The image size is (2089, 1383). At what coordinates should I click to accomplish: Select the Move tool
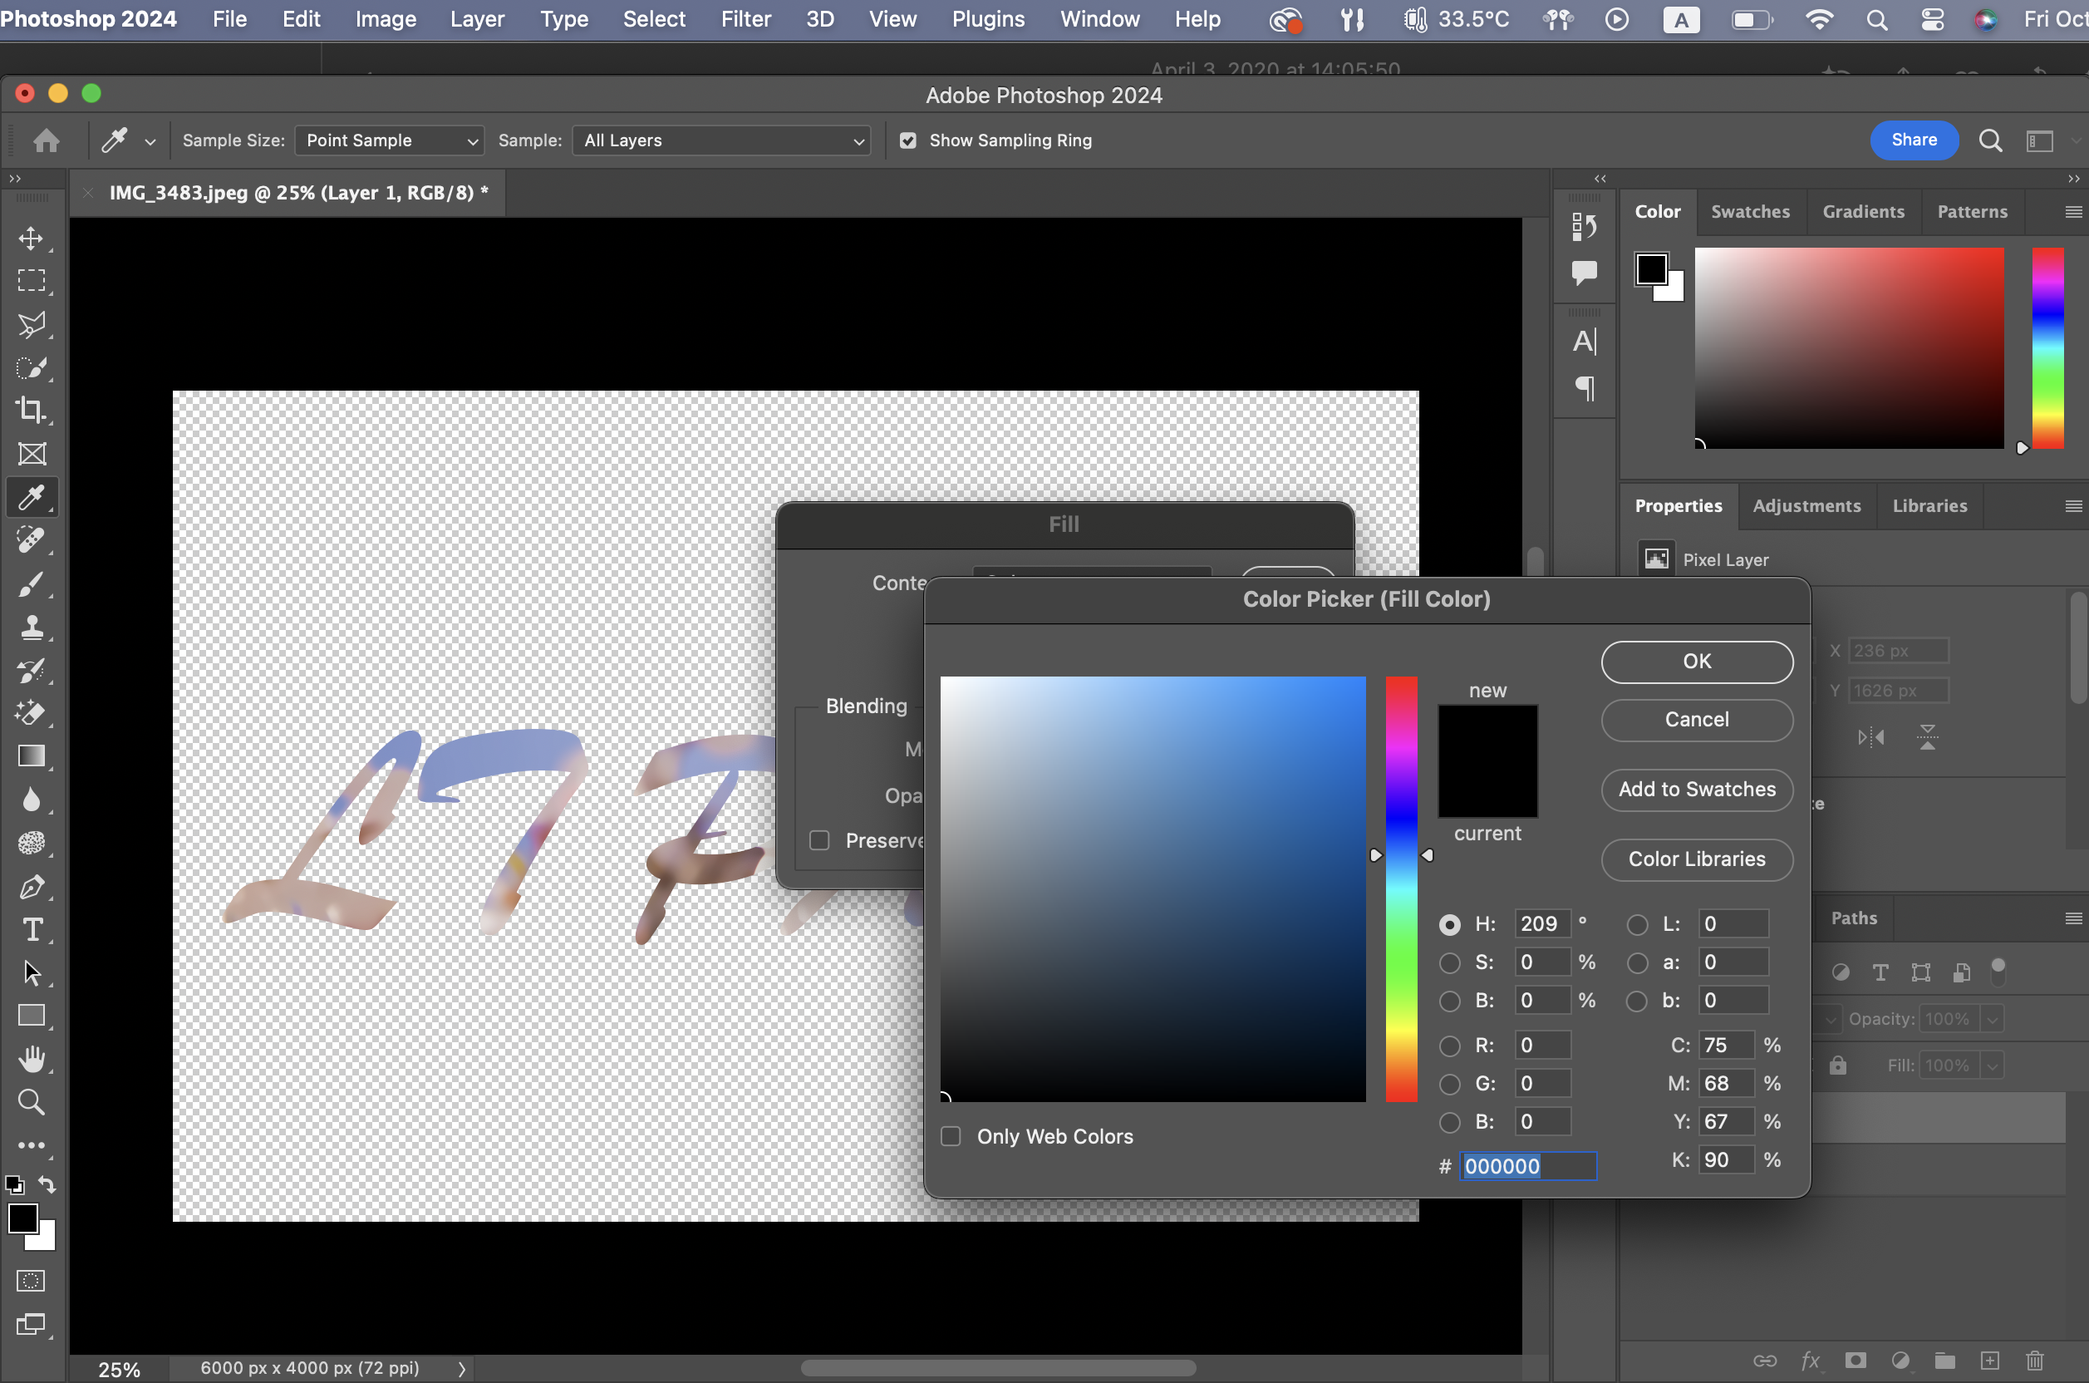click(32, 239)
